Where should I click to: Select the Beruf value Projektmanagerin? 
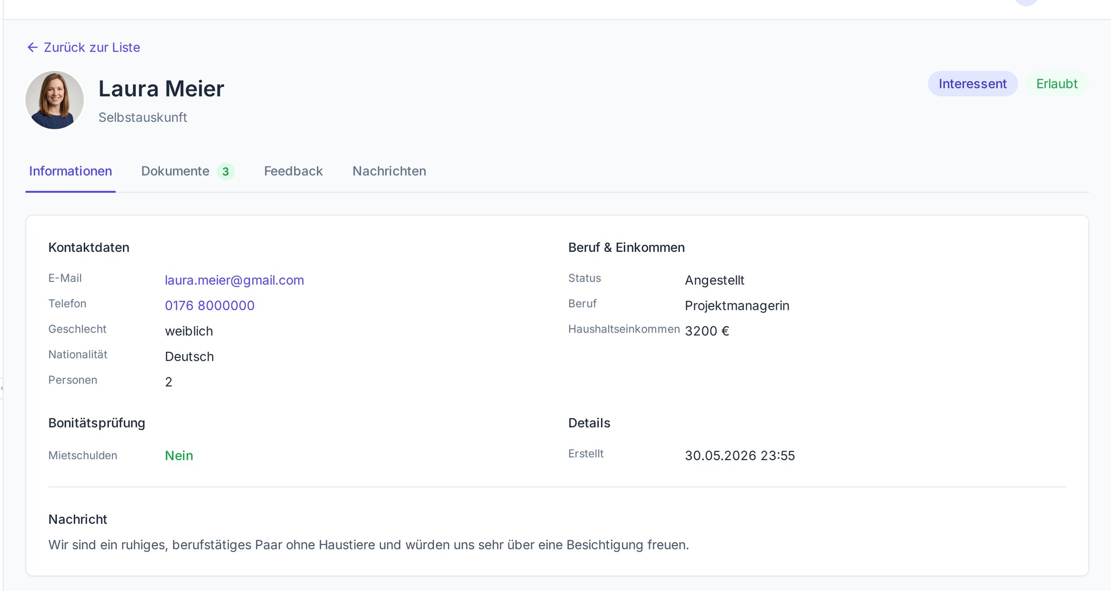737,306
